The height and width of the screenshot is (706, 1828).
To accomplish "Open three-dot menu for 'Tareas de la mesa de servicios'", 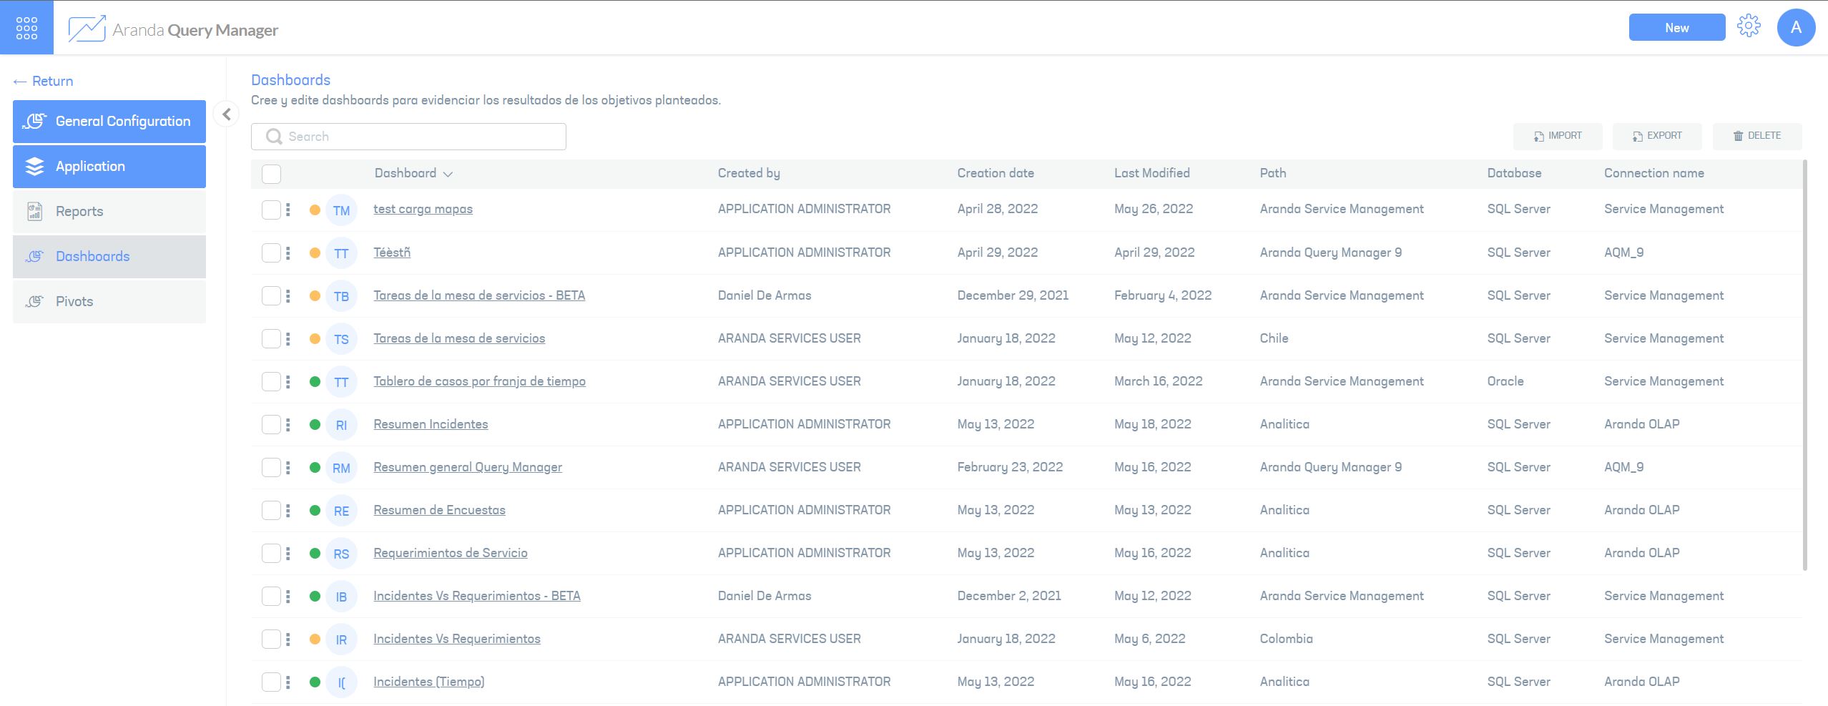I will pos(288,338).
